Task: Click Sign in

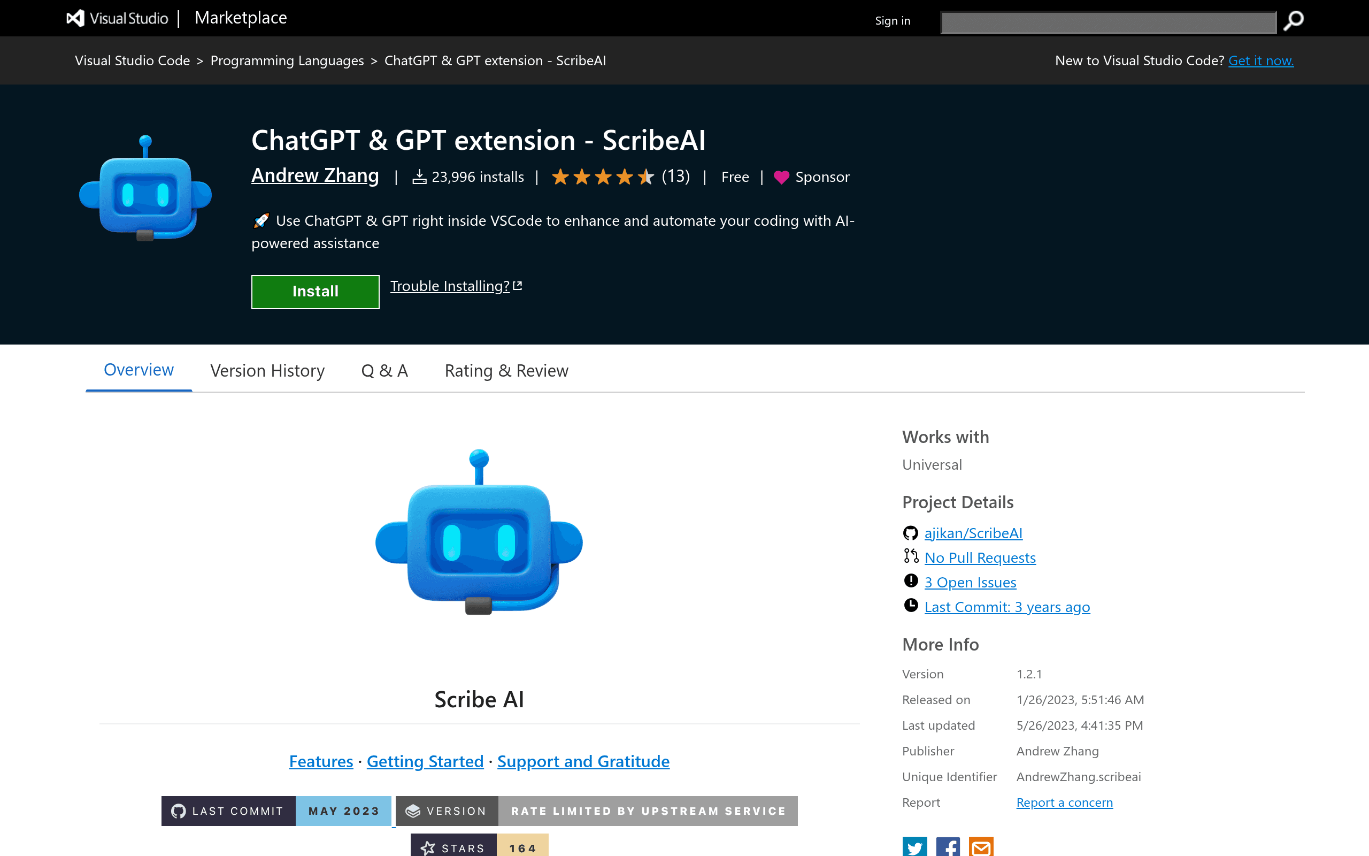Action: point(893,20)
